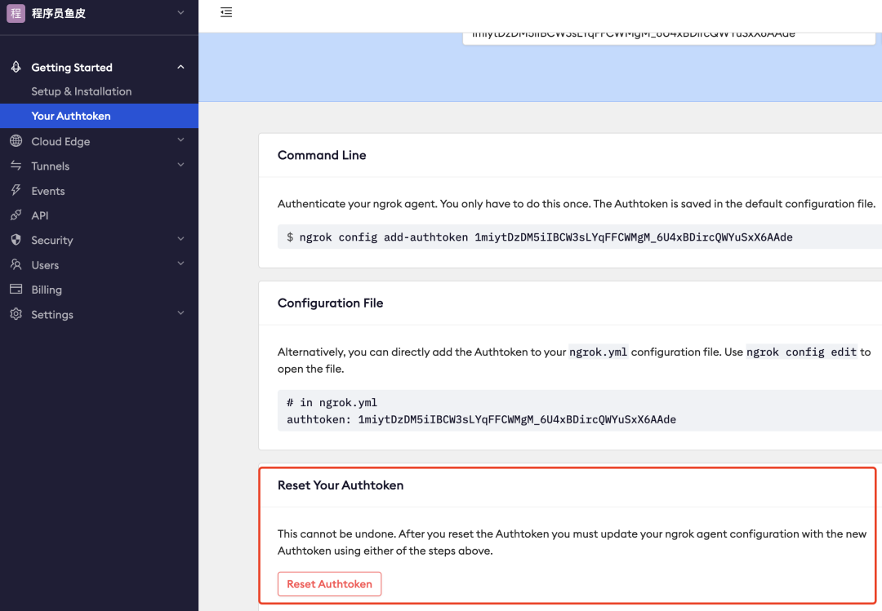
Task: Click the API plug icon
Action: coord(16,215)
